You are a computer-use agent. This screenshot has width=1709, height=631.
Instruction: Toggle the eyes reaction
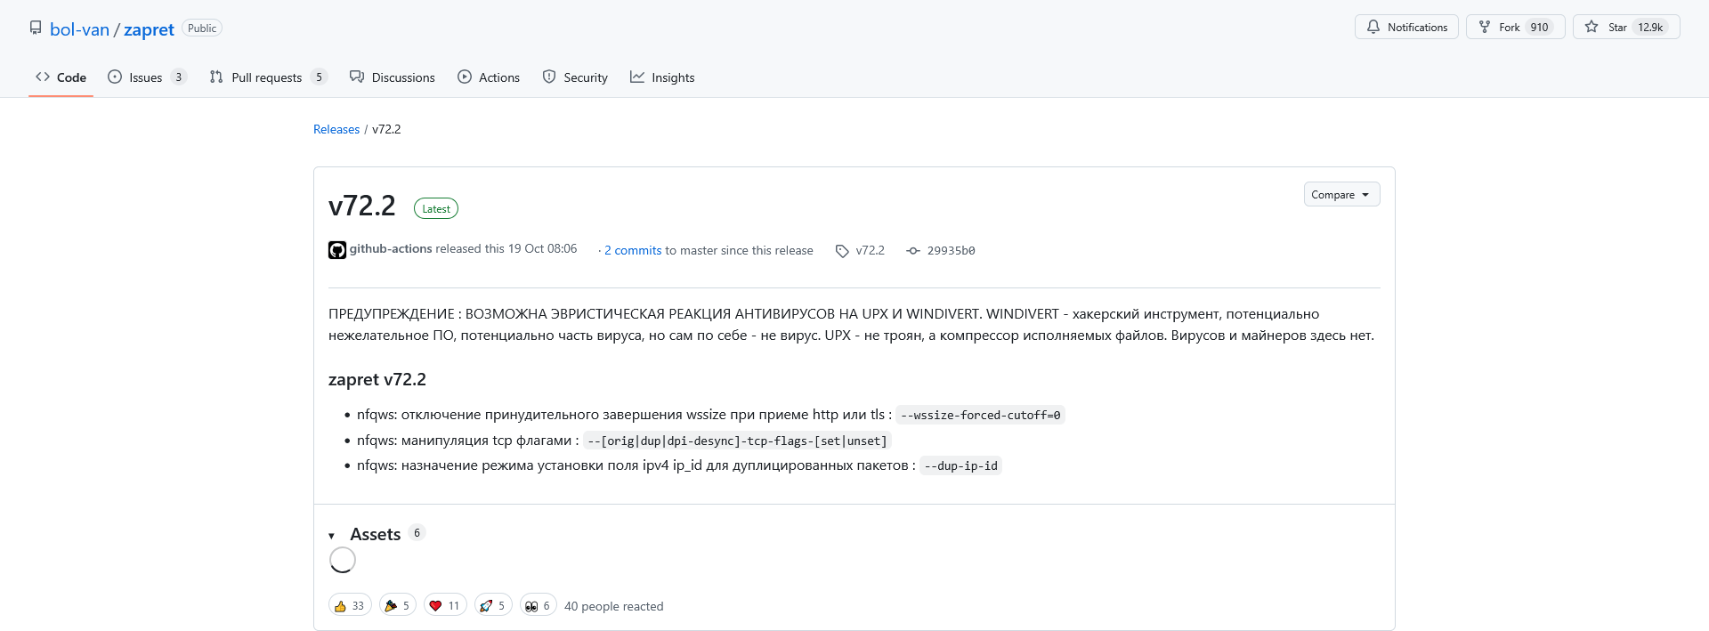[538, 606]
